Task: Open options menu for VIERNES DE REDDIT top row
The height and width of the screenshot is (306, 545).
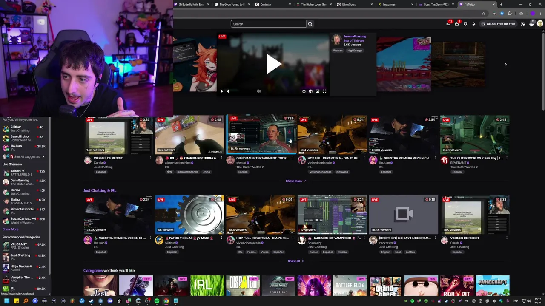Action: 150,158
